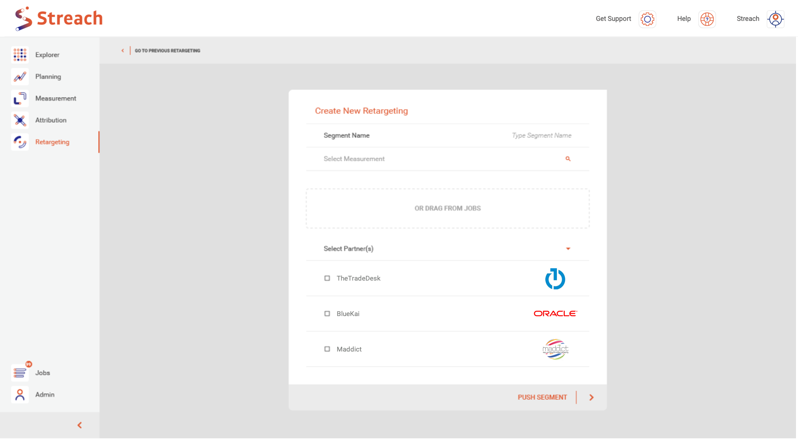798x440 pixels.
Task: Click the Help icon in the top bar
Action: [x=707, y=18]
